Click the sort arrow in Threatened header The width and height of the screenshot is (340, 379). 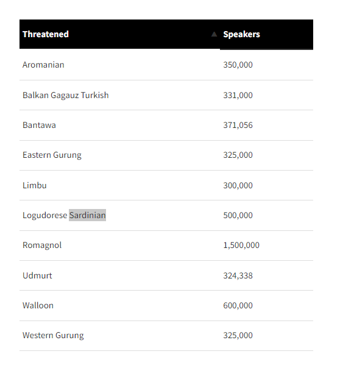(x=214, y=34)
